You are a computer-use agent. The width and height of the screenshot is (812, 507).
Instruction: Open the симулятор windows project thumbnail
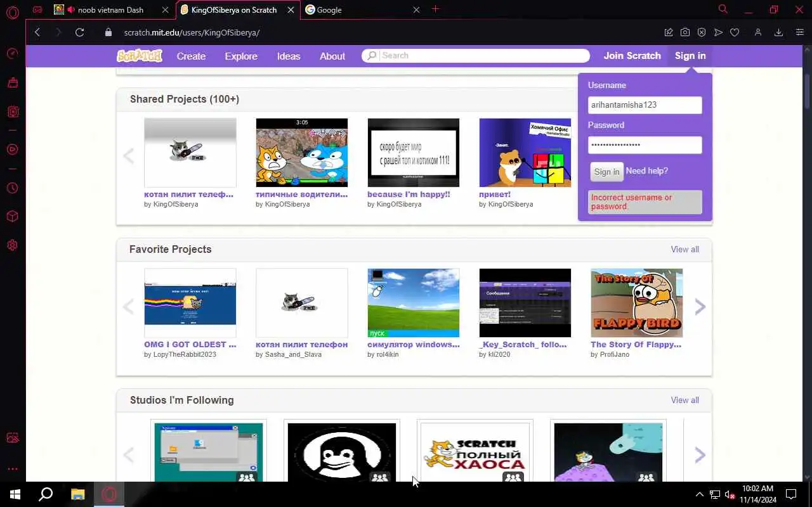(x=414, y=303)
